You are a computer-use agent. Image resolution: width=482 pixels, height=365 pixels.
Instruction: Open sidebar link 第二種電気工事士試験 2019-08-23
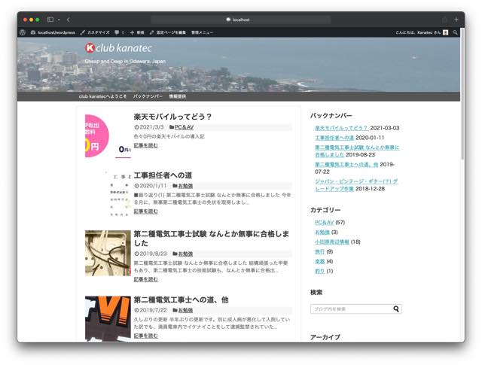[357, 151]
